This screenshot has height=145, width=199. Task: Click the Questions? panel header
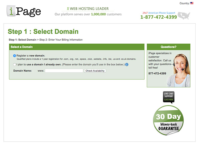(169, 47)
